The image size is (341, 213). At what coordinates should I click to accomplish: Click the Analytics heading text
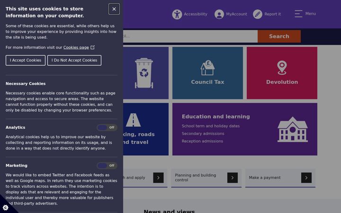tap(16, 127)
